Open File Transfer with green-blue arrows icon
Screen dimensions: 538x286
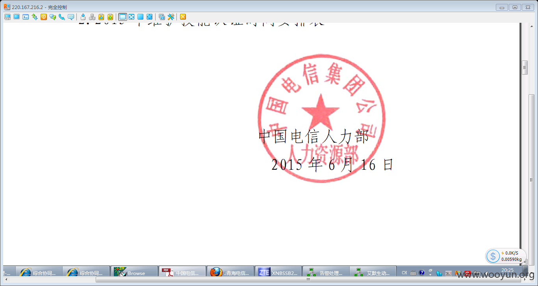(x=35, y=17)
